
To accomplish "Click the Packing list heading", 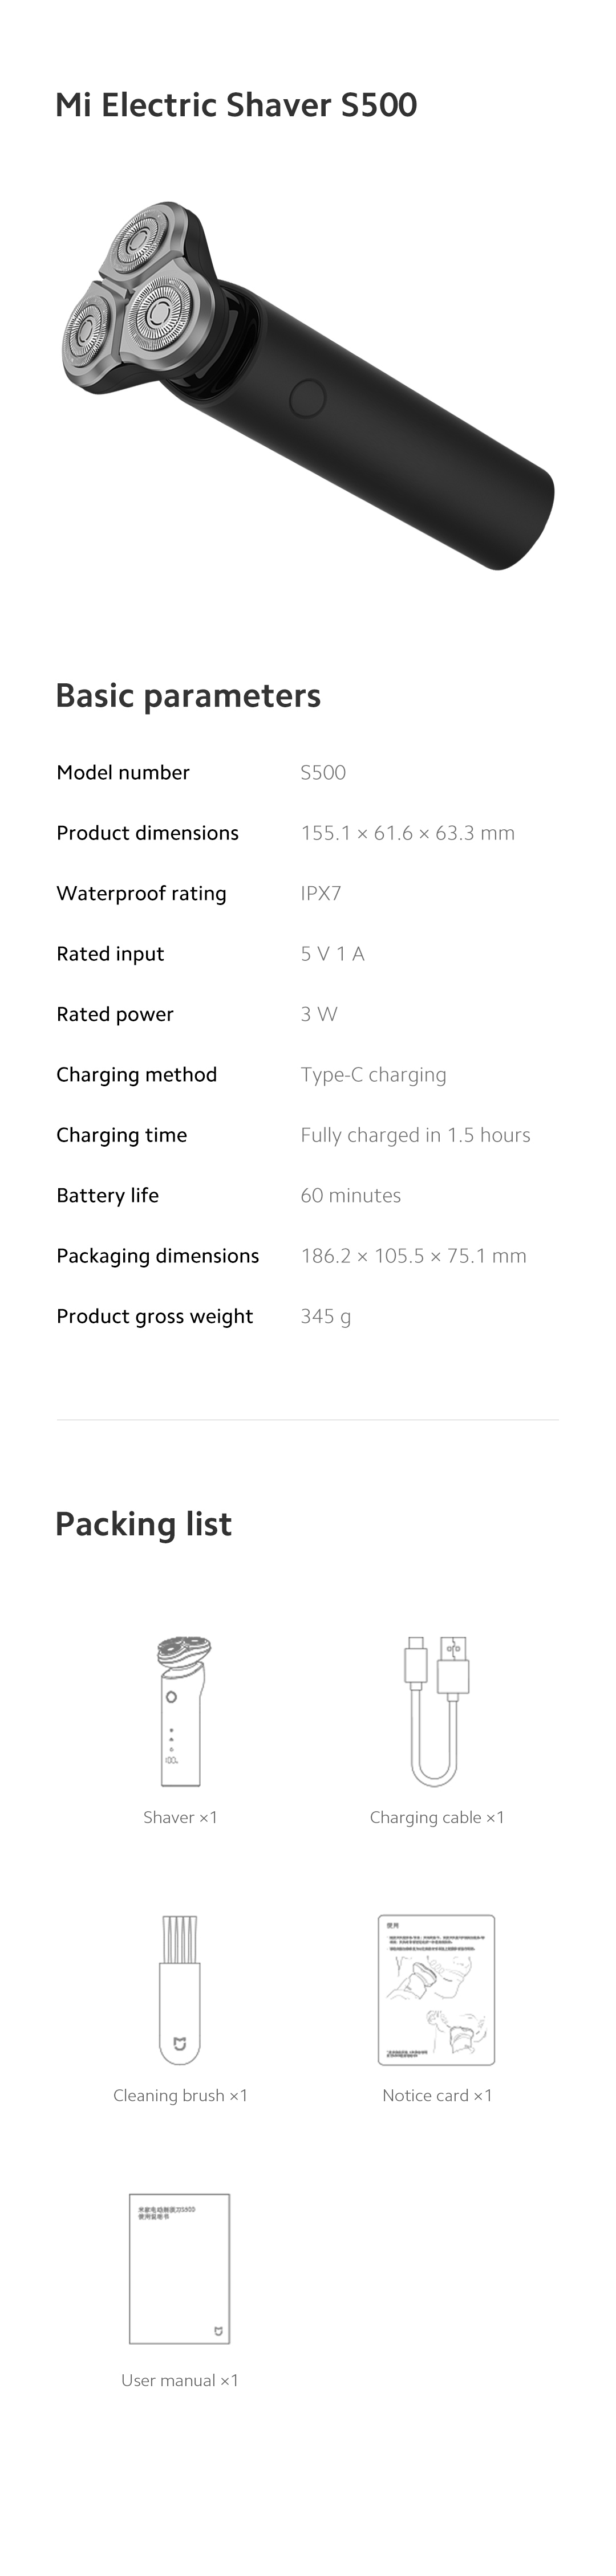I will (x=144, y=1524).
